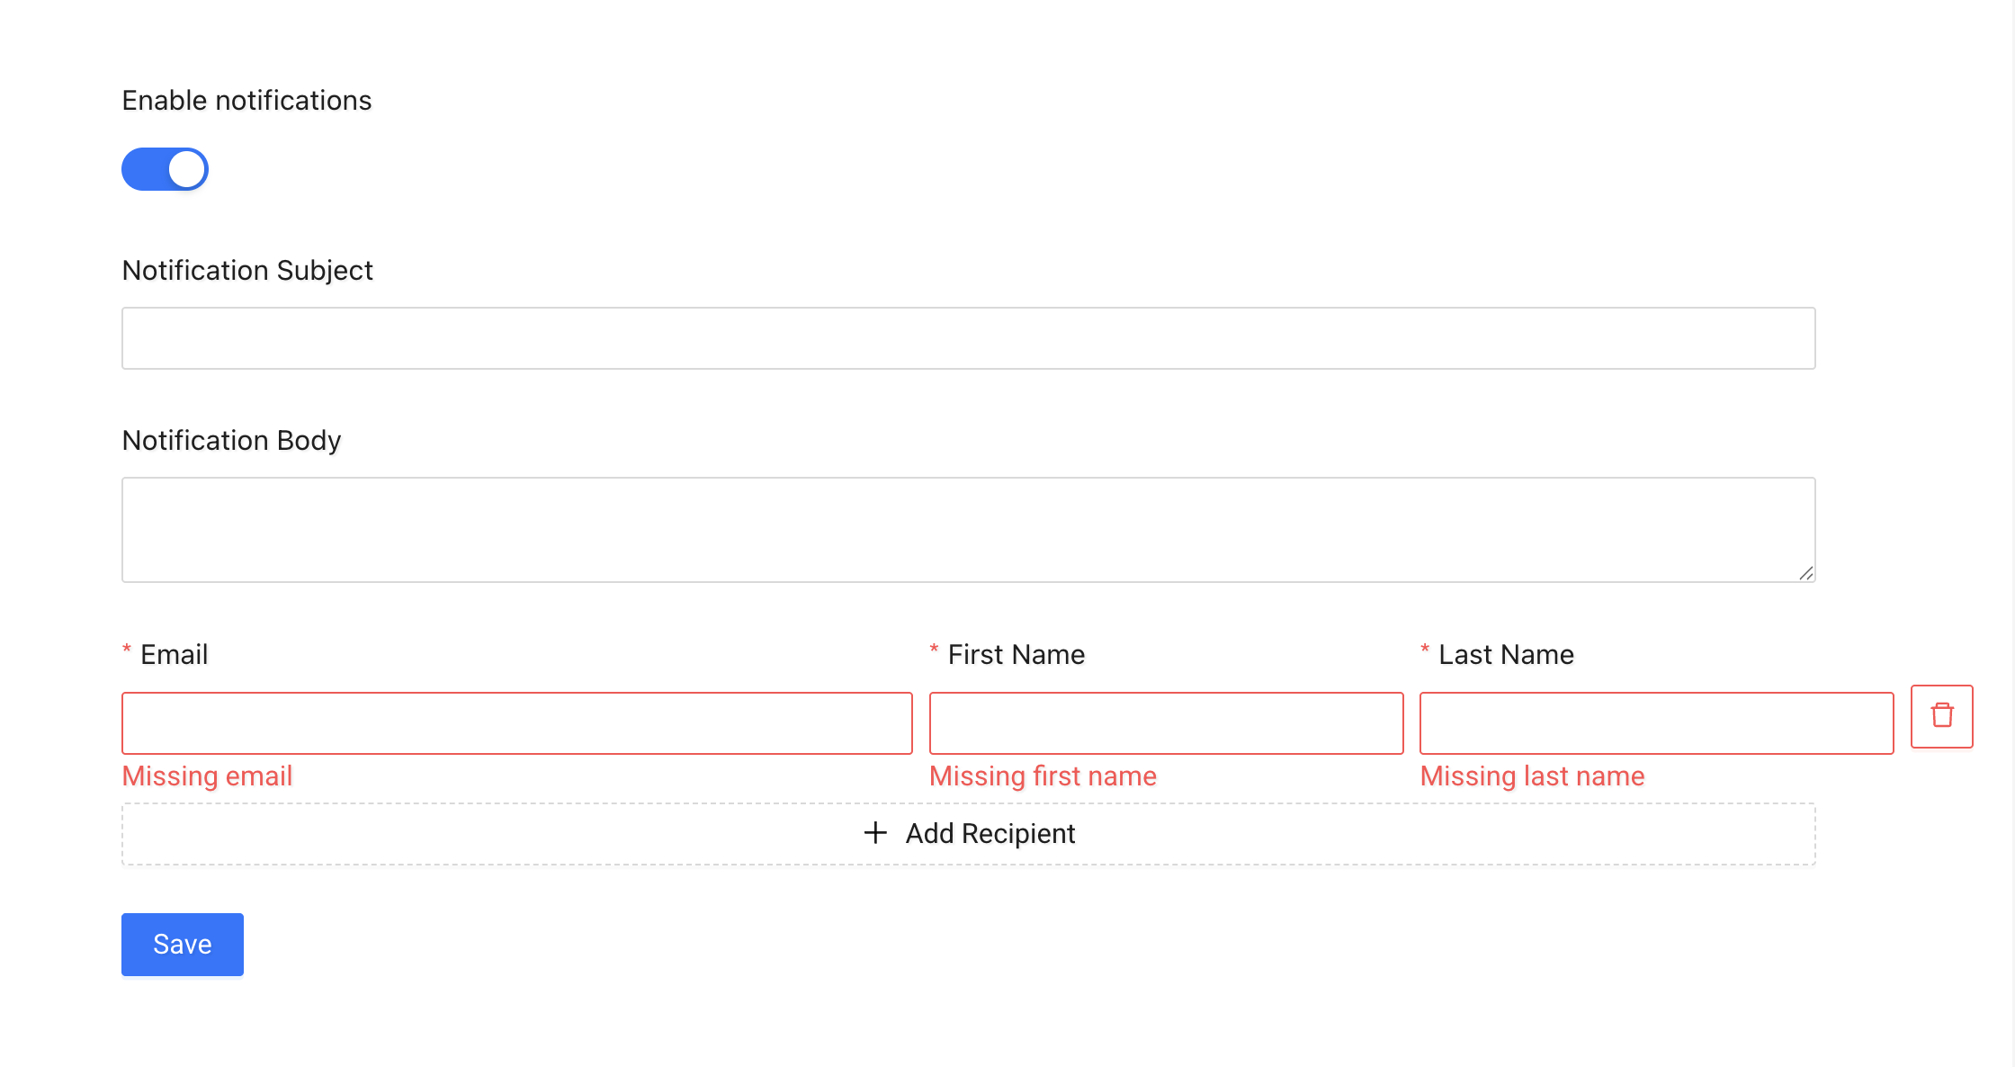Click the Notification Subject input field

click(x=969, y=337)
